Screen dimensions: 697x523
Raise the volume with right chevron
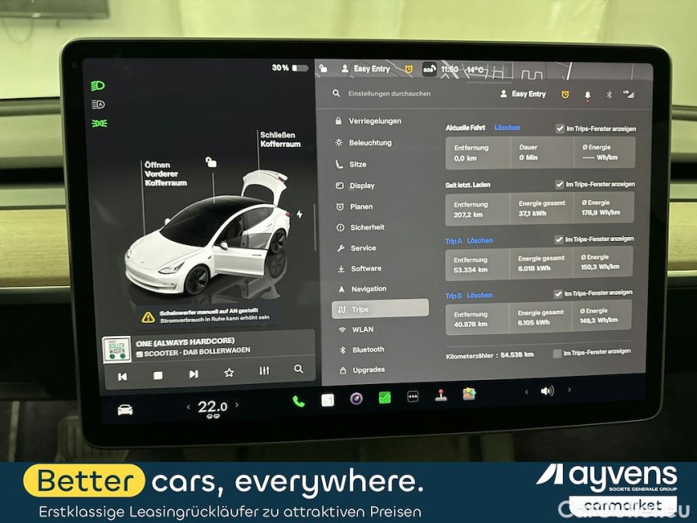click(x=569, y=390)
